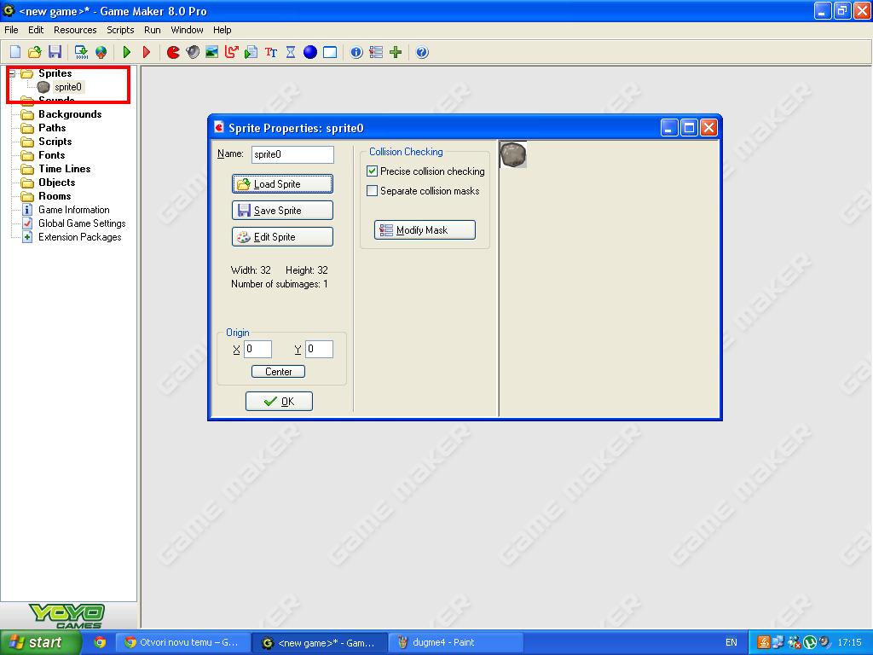Open the Window menu
The image size is (873, 655).
pyautogui.click(x=187, y=30)
